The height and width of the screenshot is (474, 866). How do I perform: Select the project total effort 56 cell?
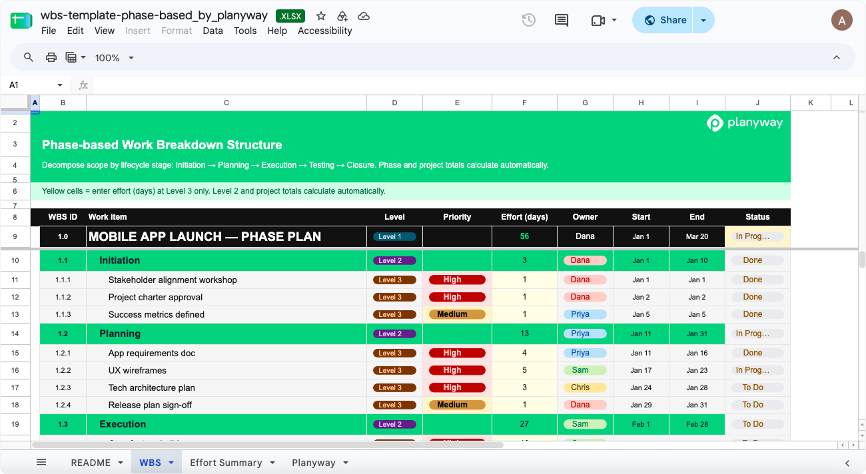click(524, 237)
